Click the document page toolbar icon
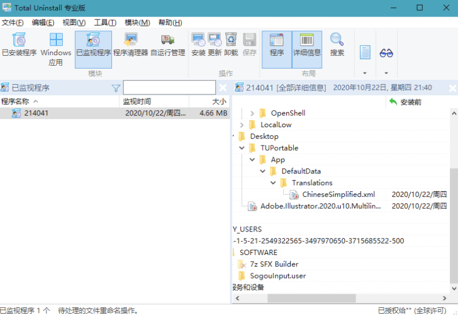The height and width of the screenshot is (316, 458). [365, 52]
